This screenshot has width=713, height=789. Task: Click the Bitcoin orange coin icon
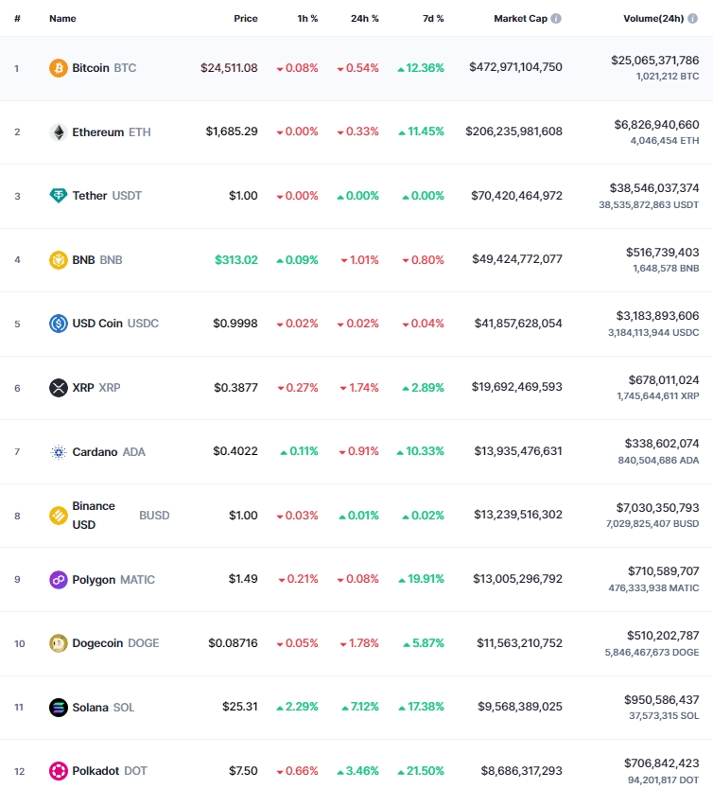[59, 68]
